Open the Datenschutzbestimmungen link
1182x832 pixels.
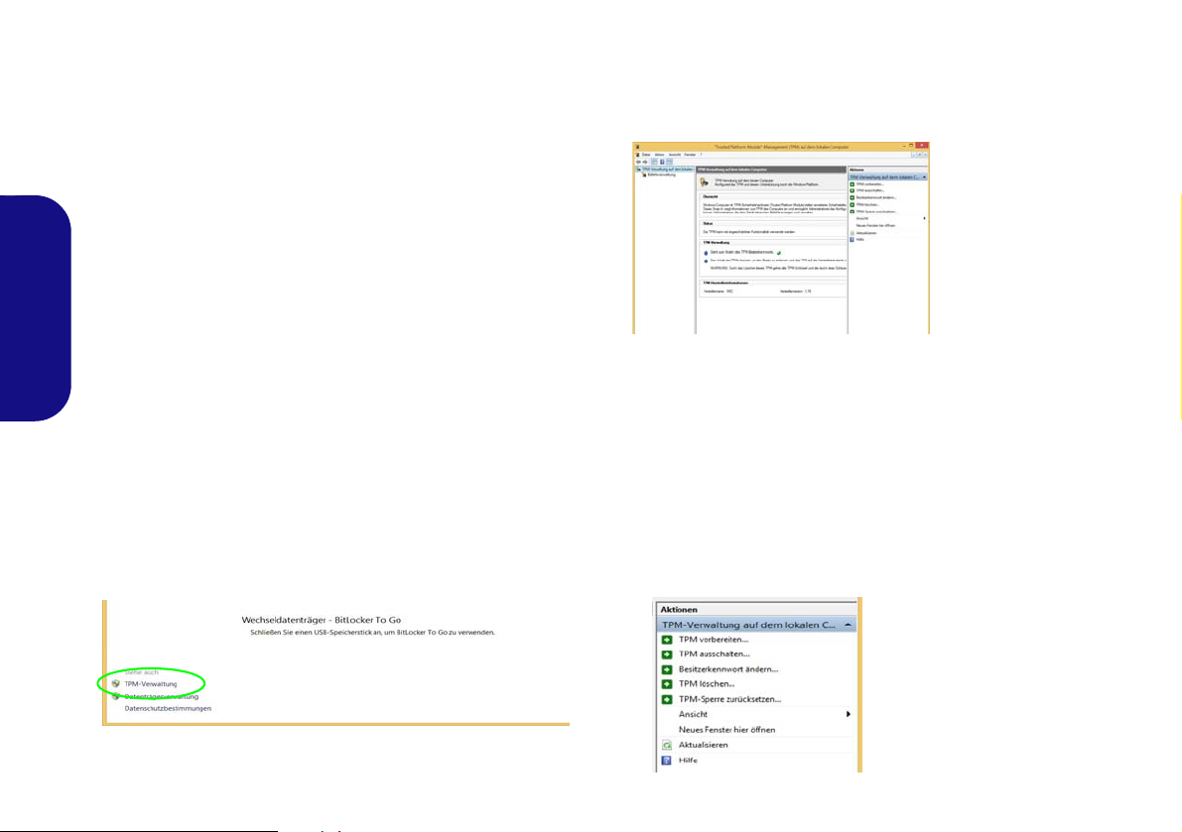(x=168, y=708)
